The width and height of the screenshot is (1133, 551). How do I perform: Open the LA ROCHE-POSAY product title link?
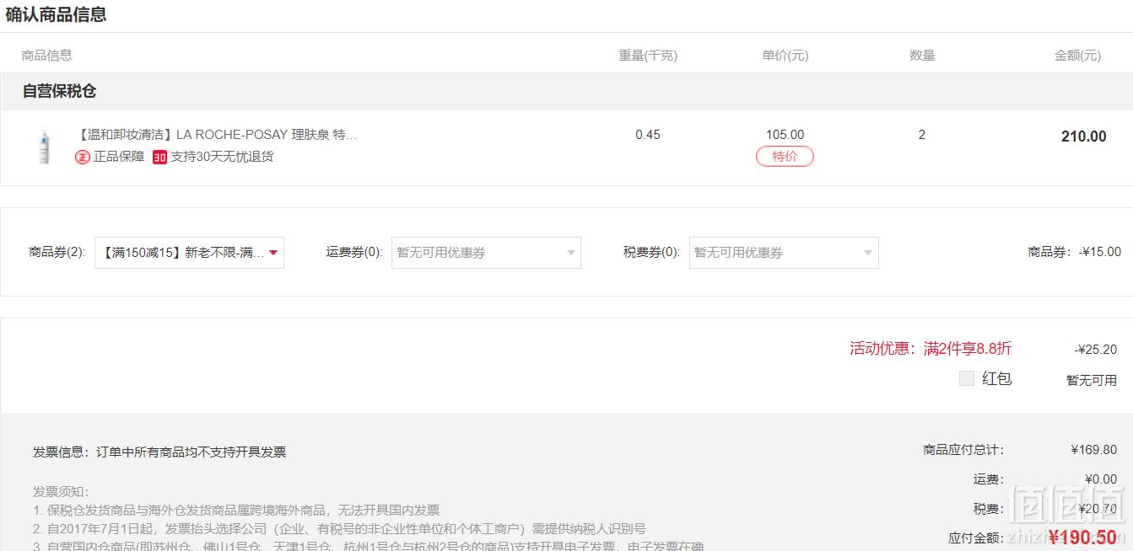218,135
